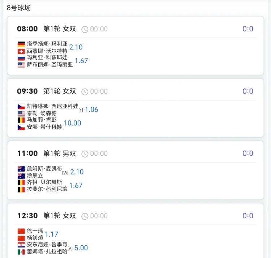271x258 pixels.
Task: Click the clock icon in the 08:00 match
Action: click(85, 29)
